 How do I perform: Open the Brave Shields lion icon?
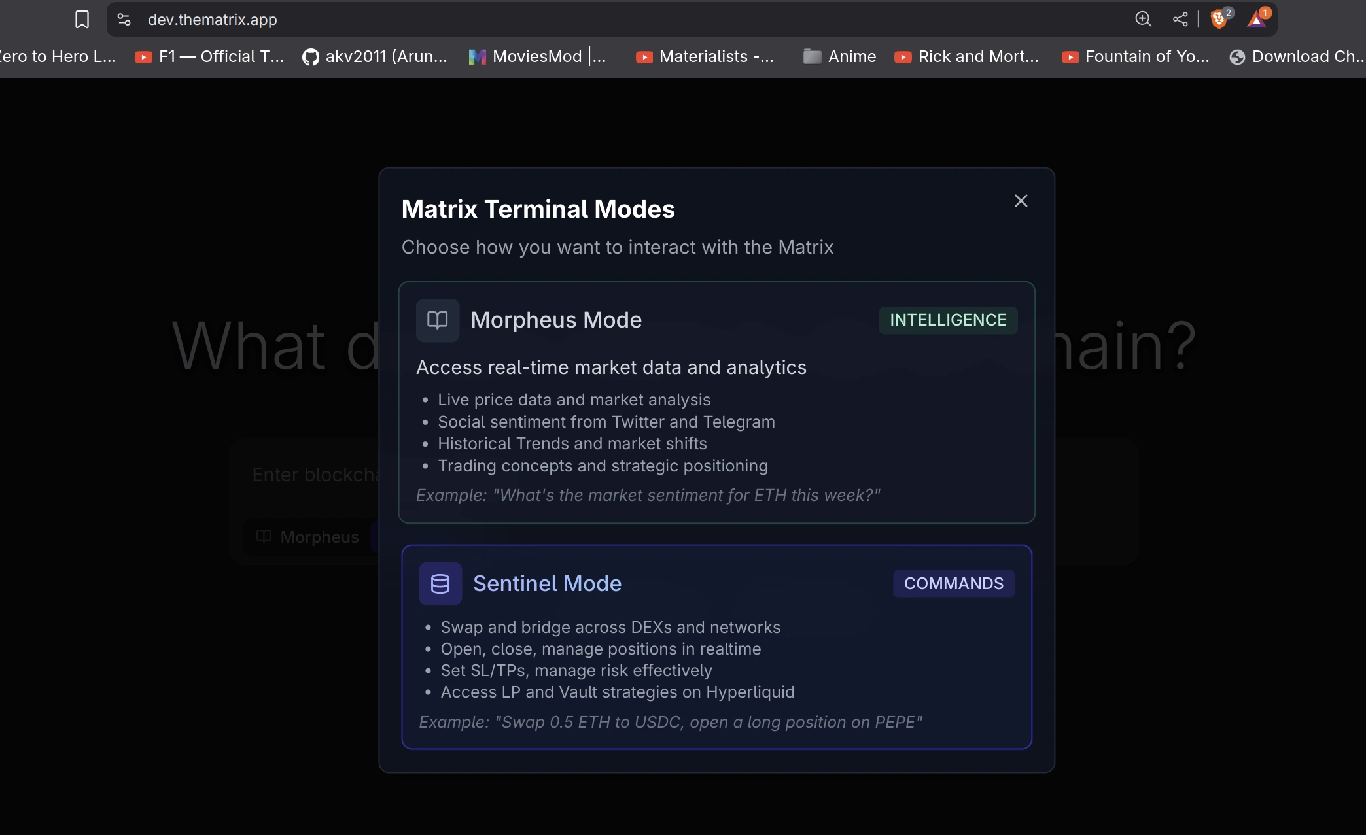[1219, 19]
